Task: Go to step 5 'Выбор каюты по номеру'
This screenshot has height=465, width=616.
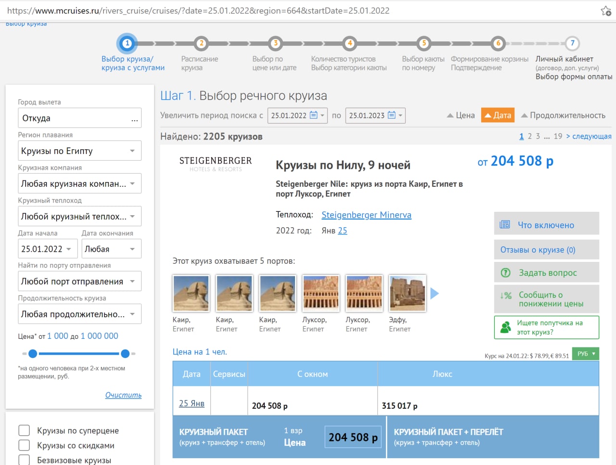Action: point(424,43)
